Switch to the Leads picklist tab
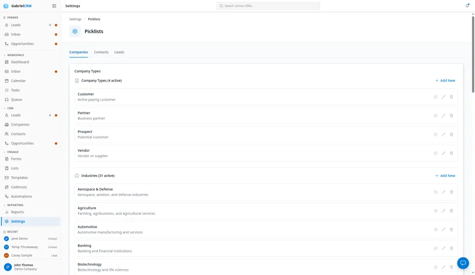 click(119, 52)
